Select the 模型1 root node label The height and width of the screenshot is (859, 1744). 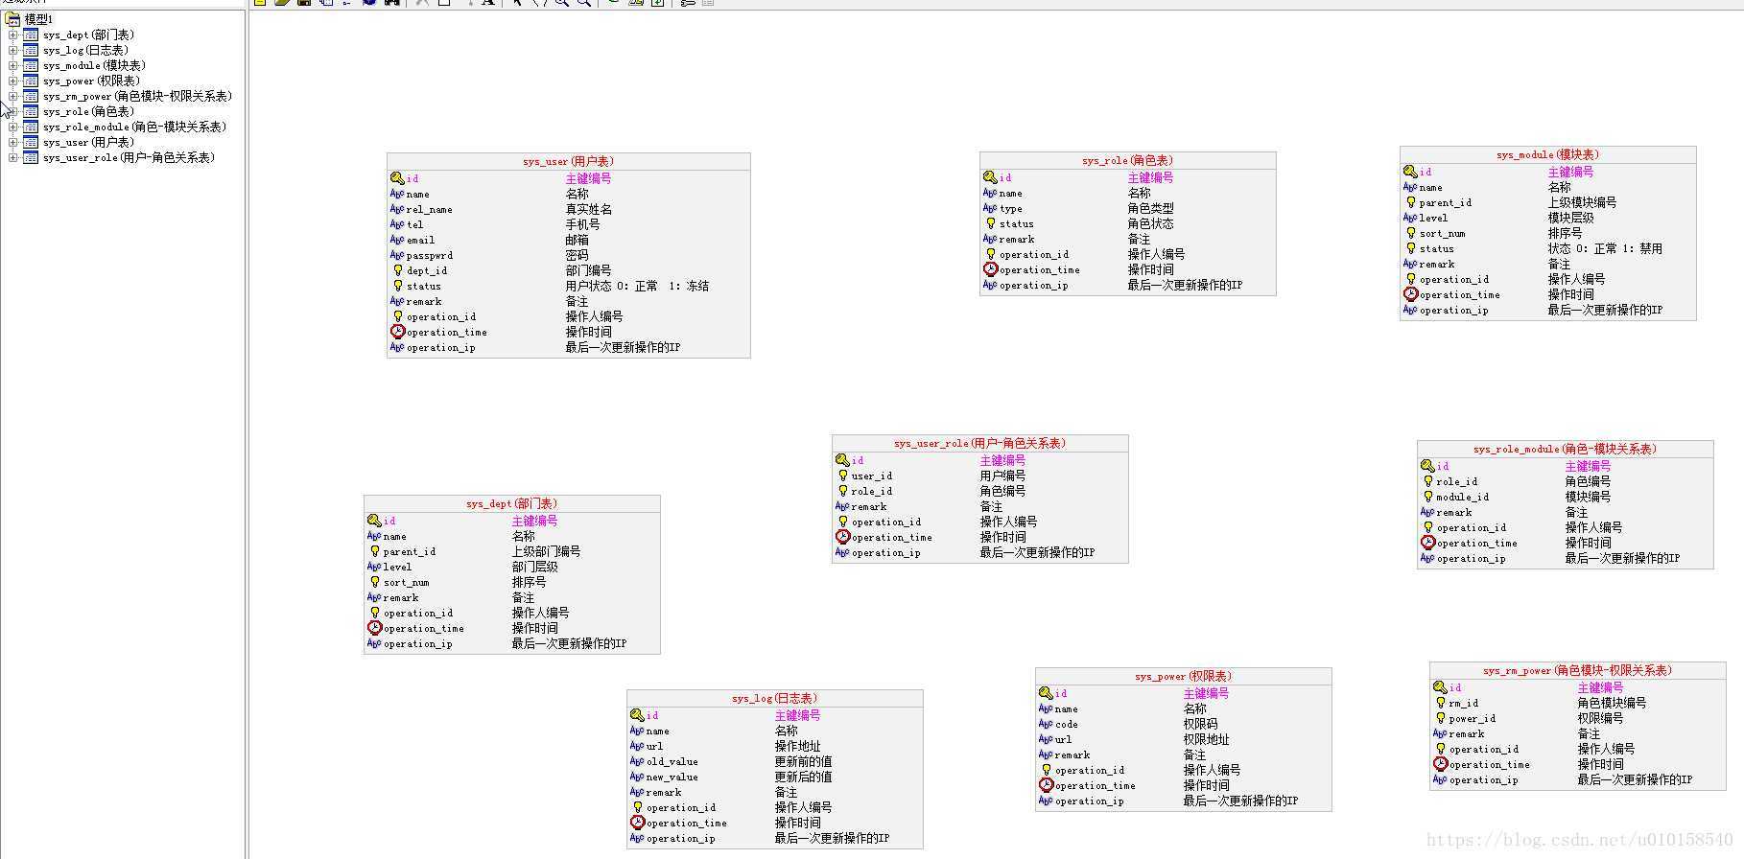coord(39,19)
